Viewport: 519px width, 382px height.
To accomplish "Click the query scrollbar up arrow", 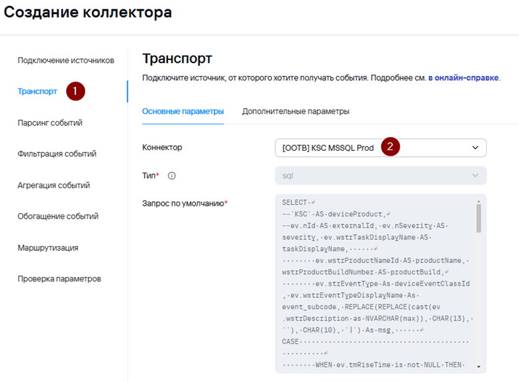I will (x=479, y=201).
